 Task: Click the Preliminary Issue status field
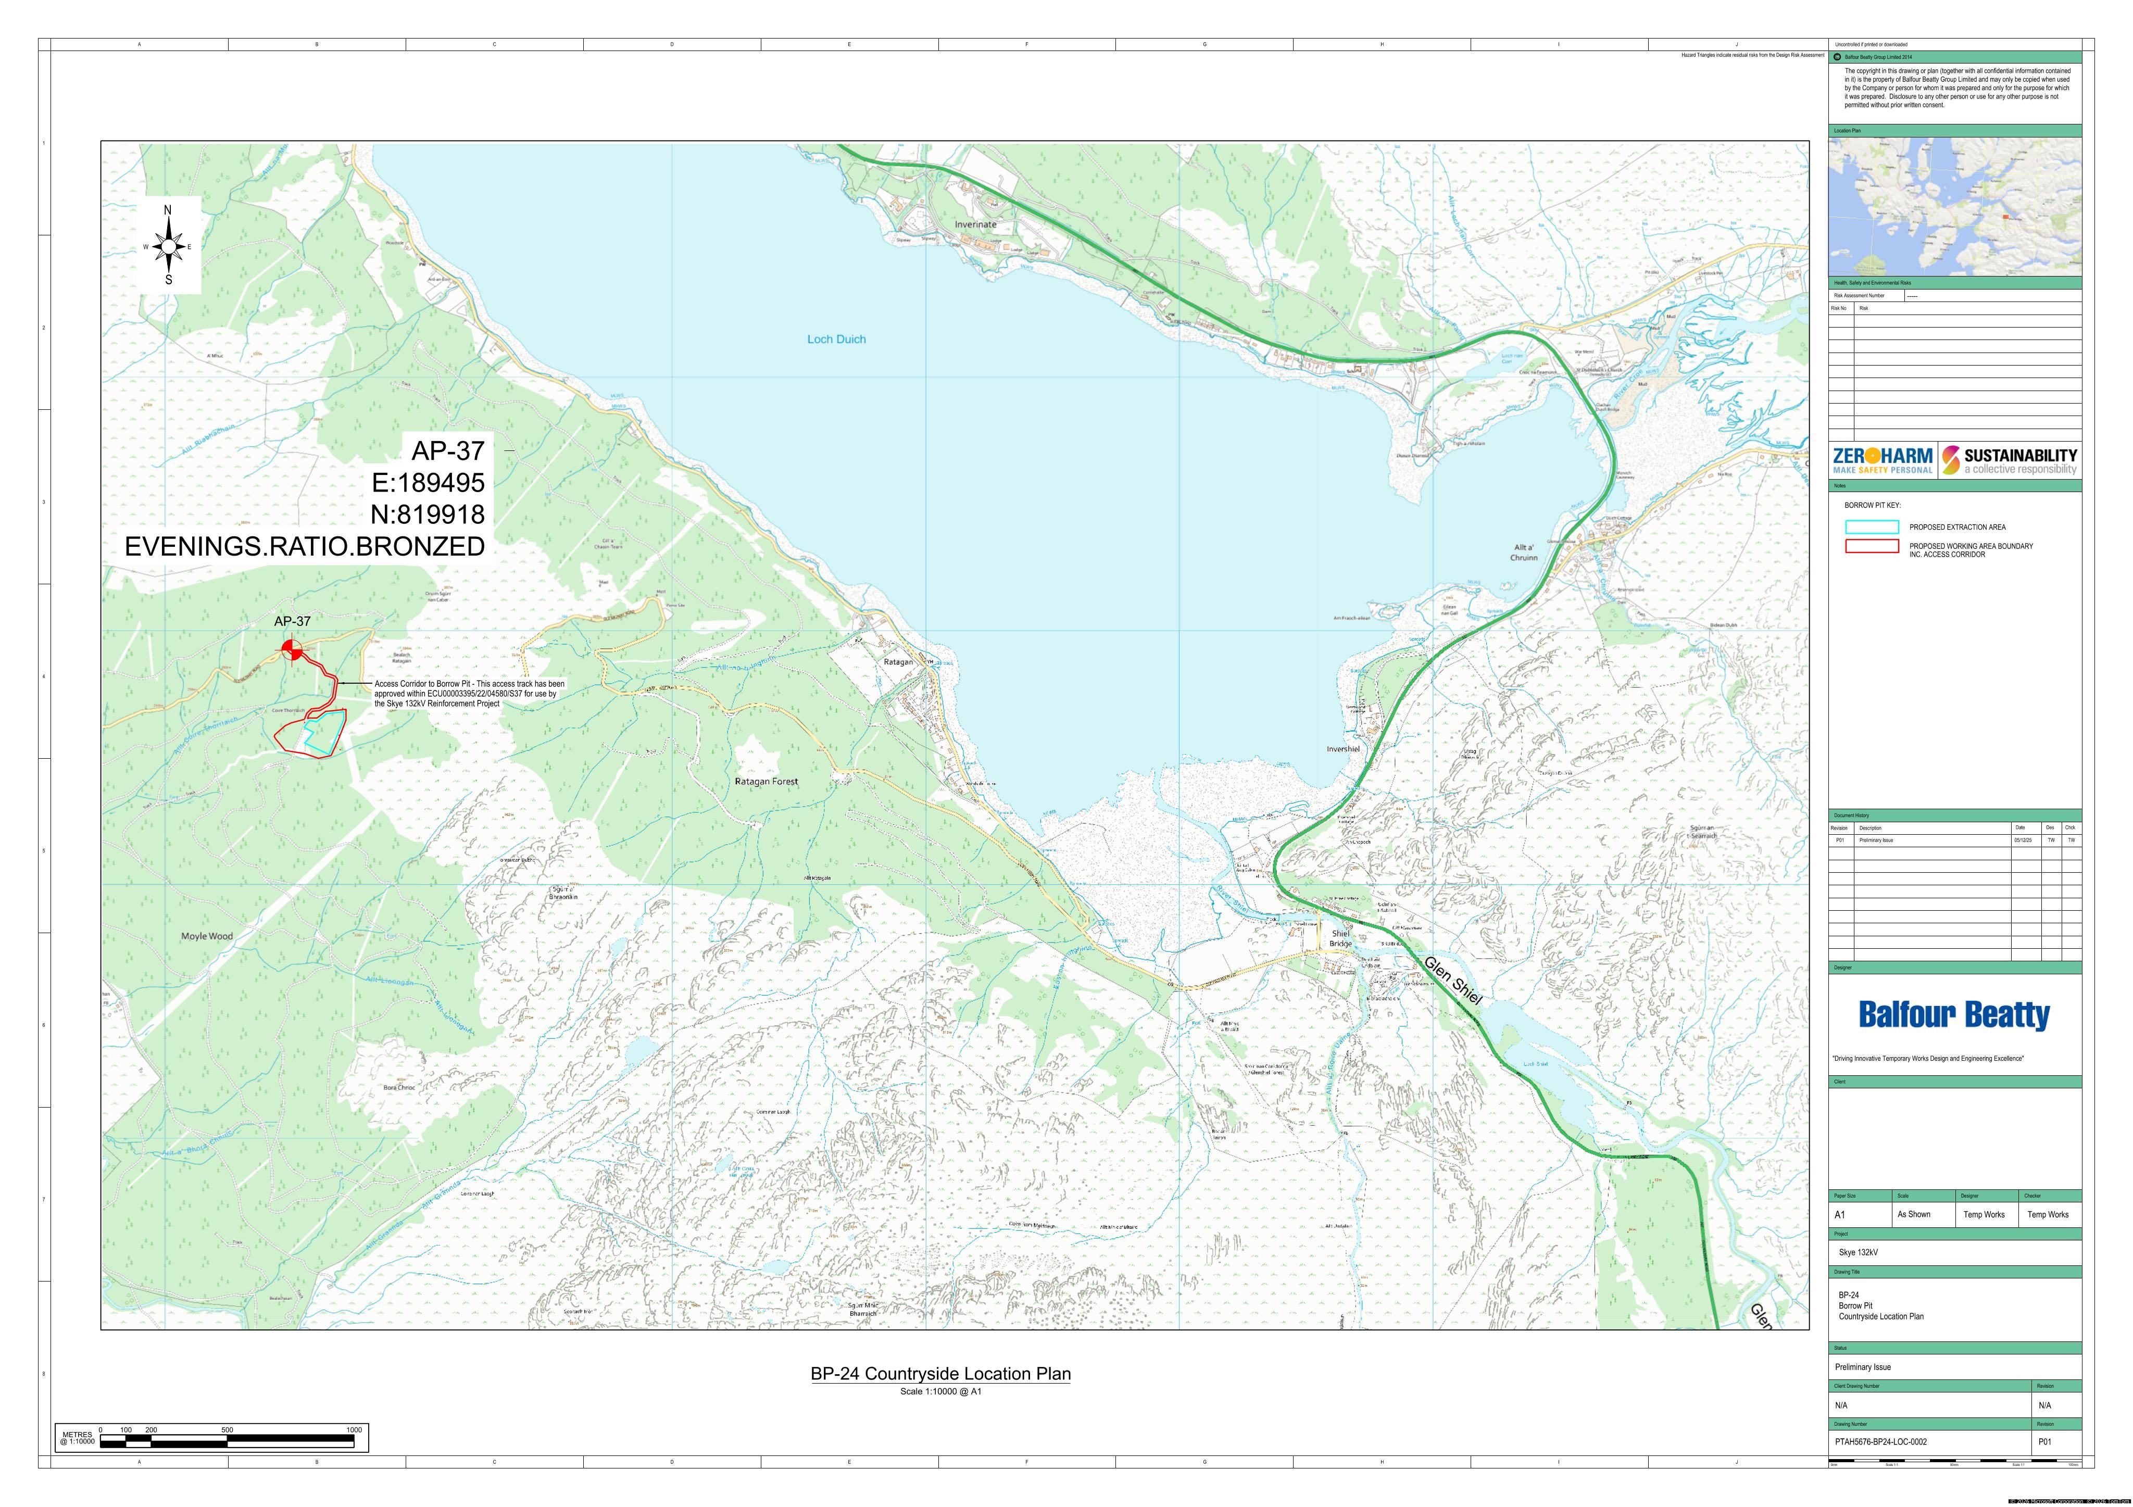pyautogui.click(x=1863, y=1367)
